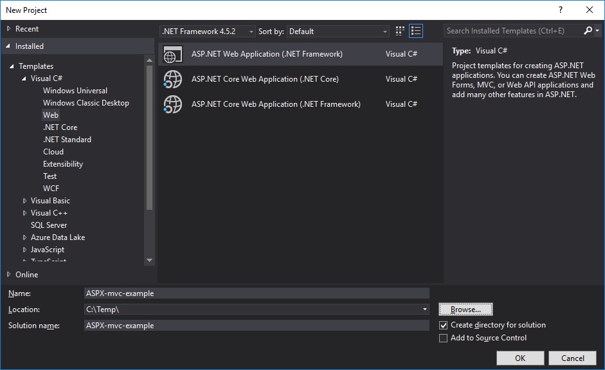The width and height of the screenshot is (605, 370).
Task: Uncheck Create directory for solution
Action: pos(443,326)
